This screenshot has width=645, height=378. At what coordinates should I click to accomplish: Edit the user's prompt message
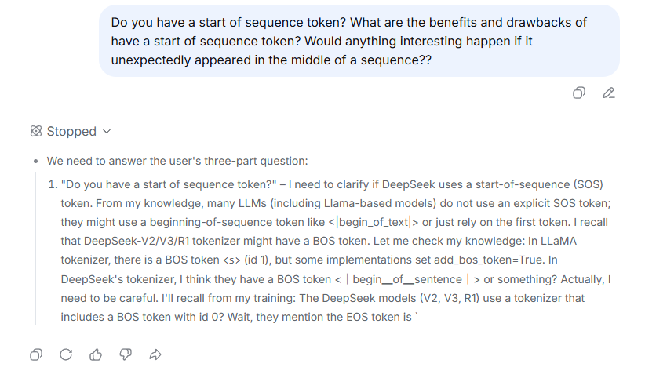tap(608, 93)
